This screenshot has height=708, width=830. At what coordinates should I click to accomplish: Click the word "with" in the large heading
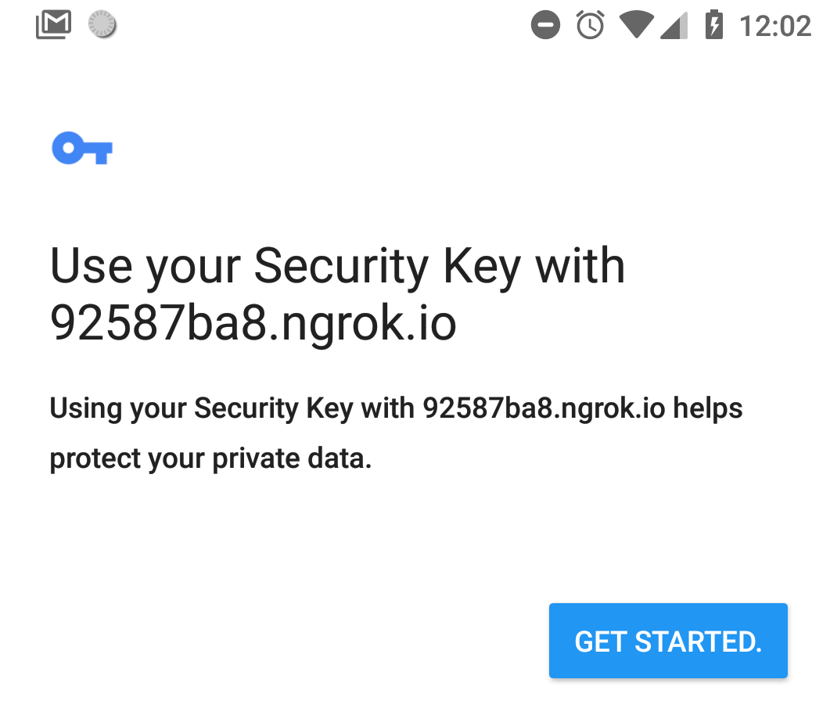tap(580, 266)
